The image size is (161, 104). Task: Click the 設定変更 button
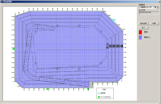(144, 23)
